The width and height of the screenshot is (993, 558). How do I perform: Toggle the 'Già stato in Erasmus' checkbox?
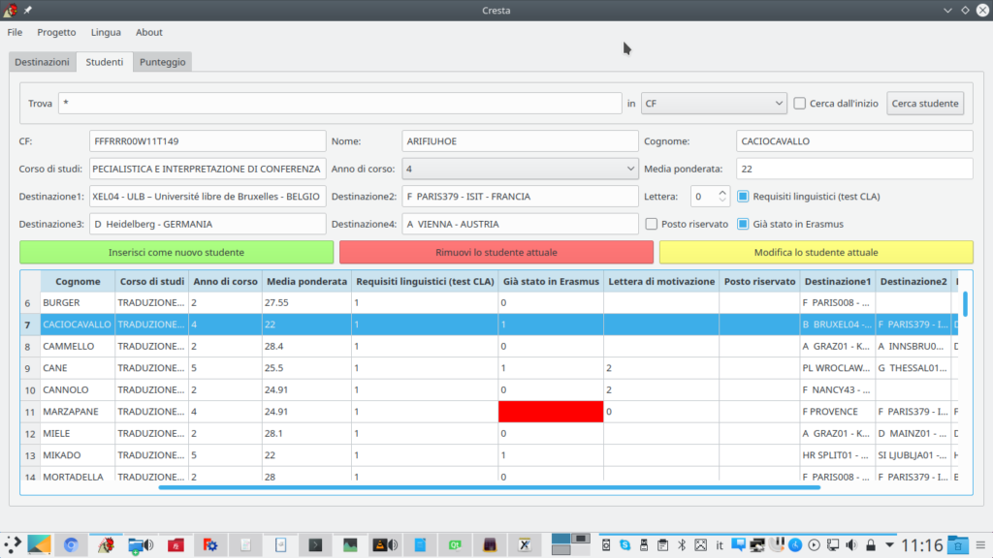tap(743, 224)
